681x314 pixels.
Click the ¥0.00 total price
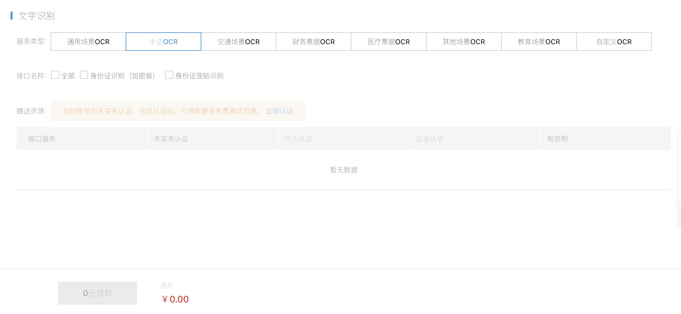(175, 299)
